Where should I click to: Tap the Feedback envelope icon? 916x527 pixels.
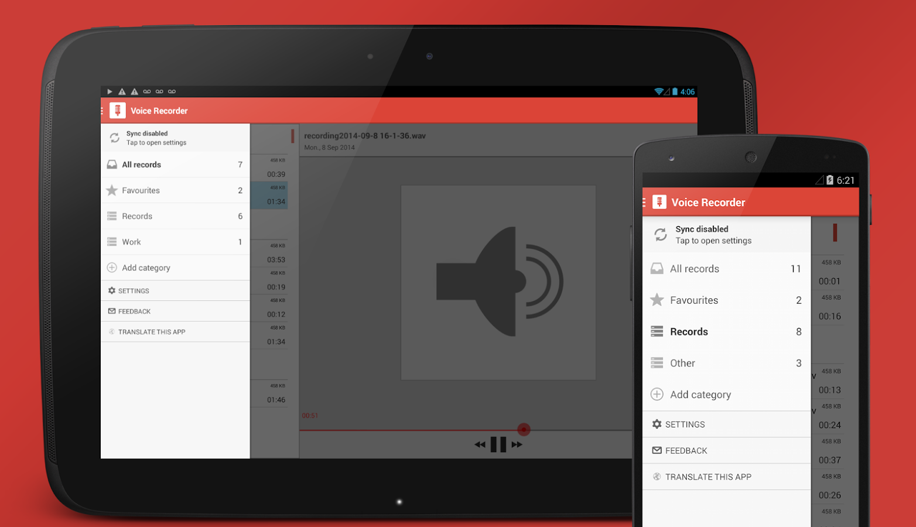pyautogui.click(x=112, y=311)
